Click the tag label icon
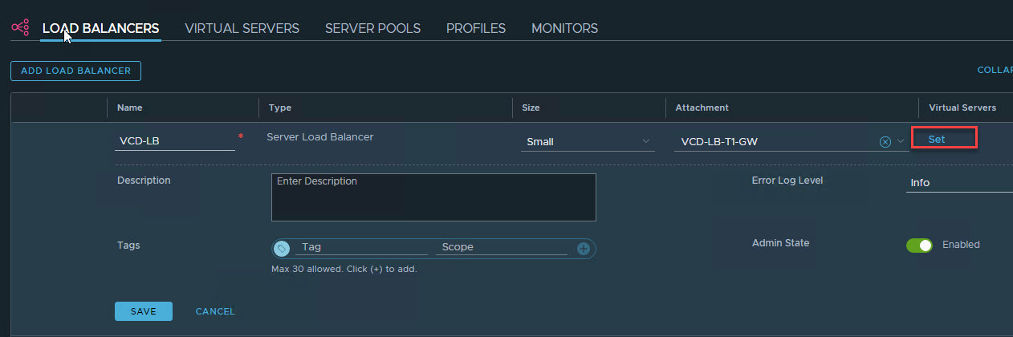Screen dimensions: 1013x337 pos(282,249)
